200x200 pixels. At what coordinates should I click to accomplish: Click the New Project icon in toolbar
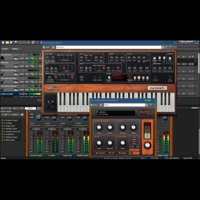coord(3,42)
